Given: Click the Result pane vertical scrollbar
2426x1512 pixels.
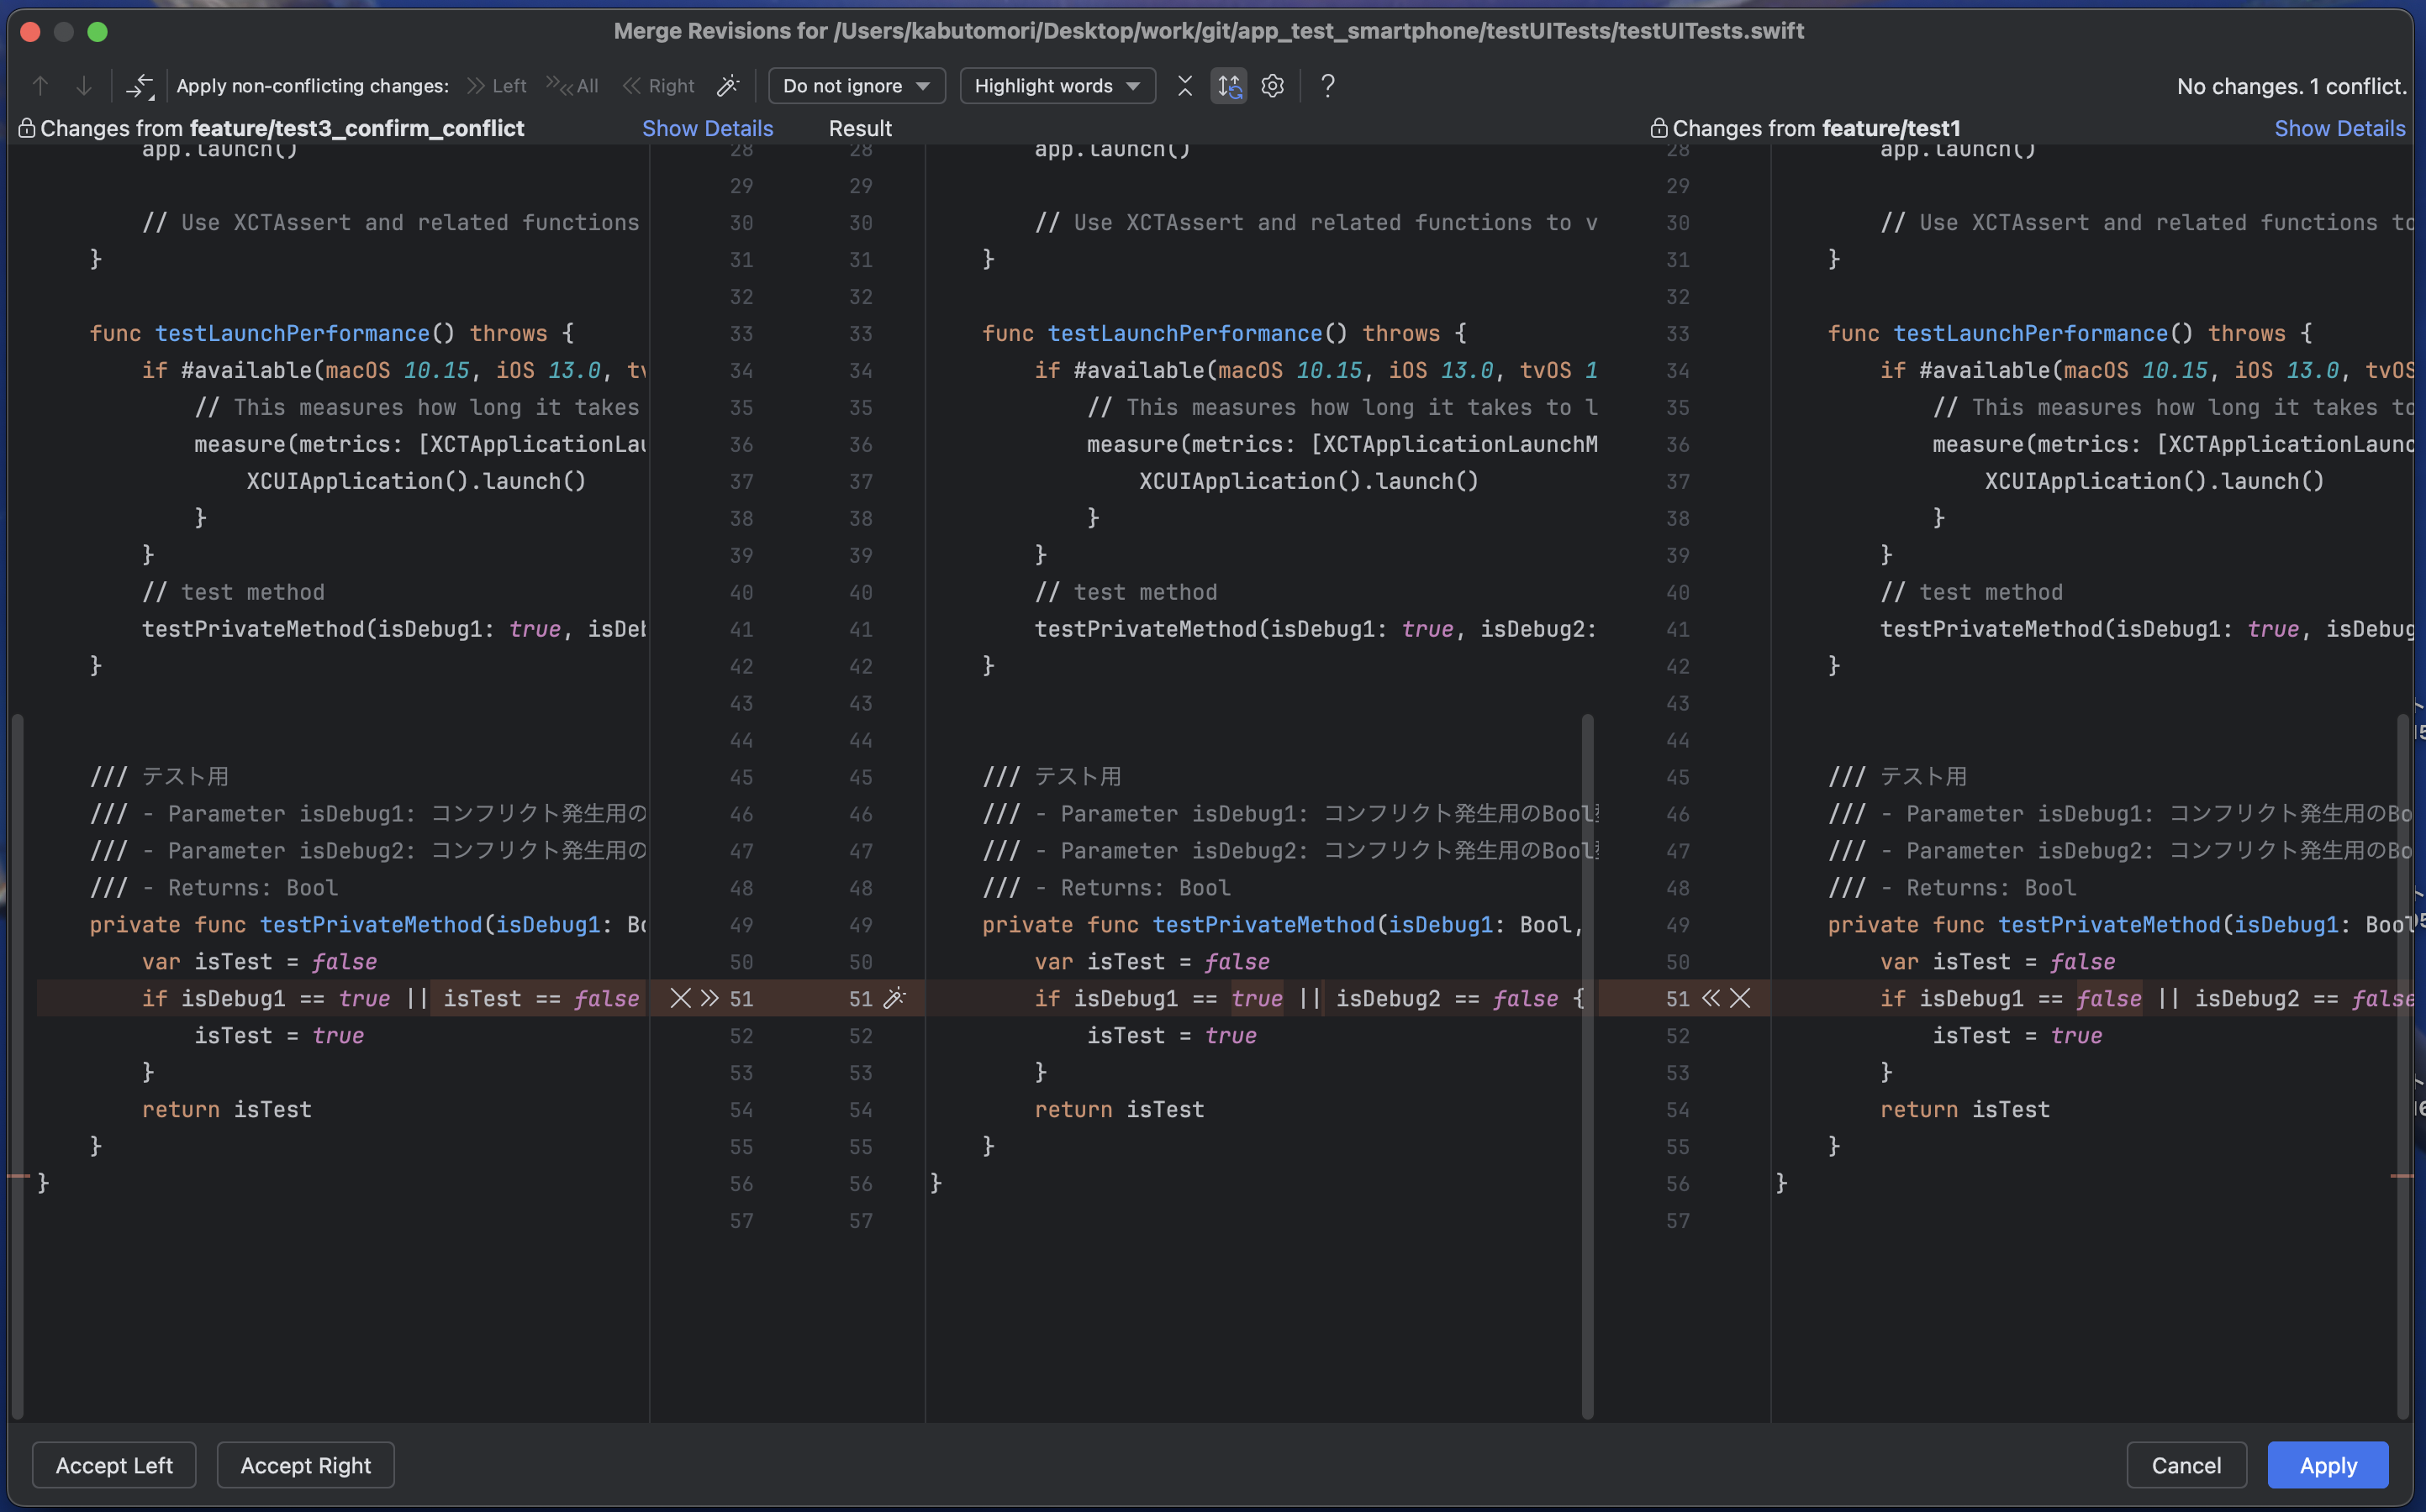Looking at the screenshot, I should coord(1587,1065).
